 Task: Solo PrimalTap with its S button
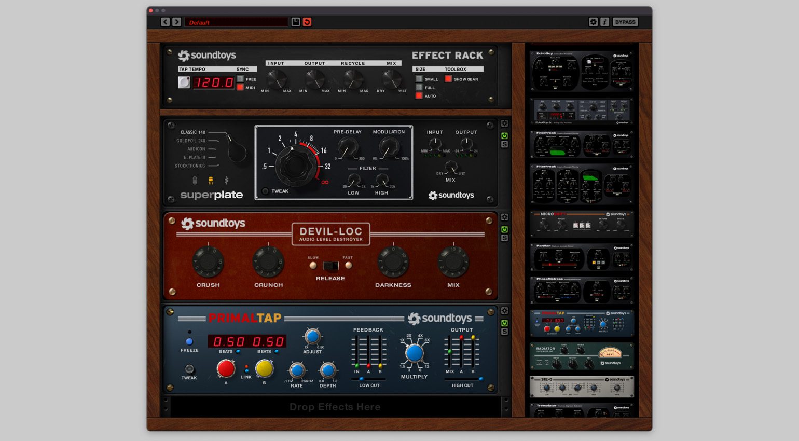tap(504, 332)
